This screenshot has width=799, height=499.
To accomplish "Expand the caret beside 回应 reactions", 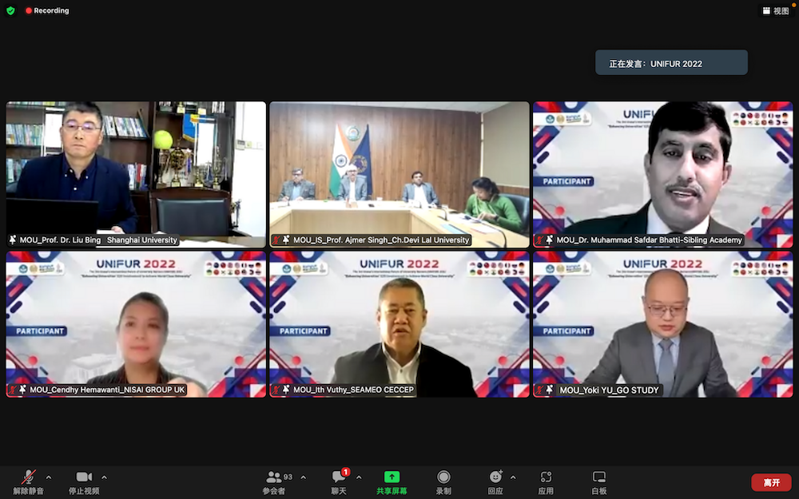I will pyautogui.click(x=513, y=477).
